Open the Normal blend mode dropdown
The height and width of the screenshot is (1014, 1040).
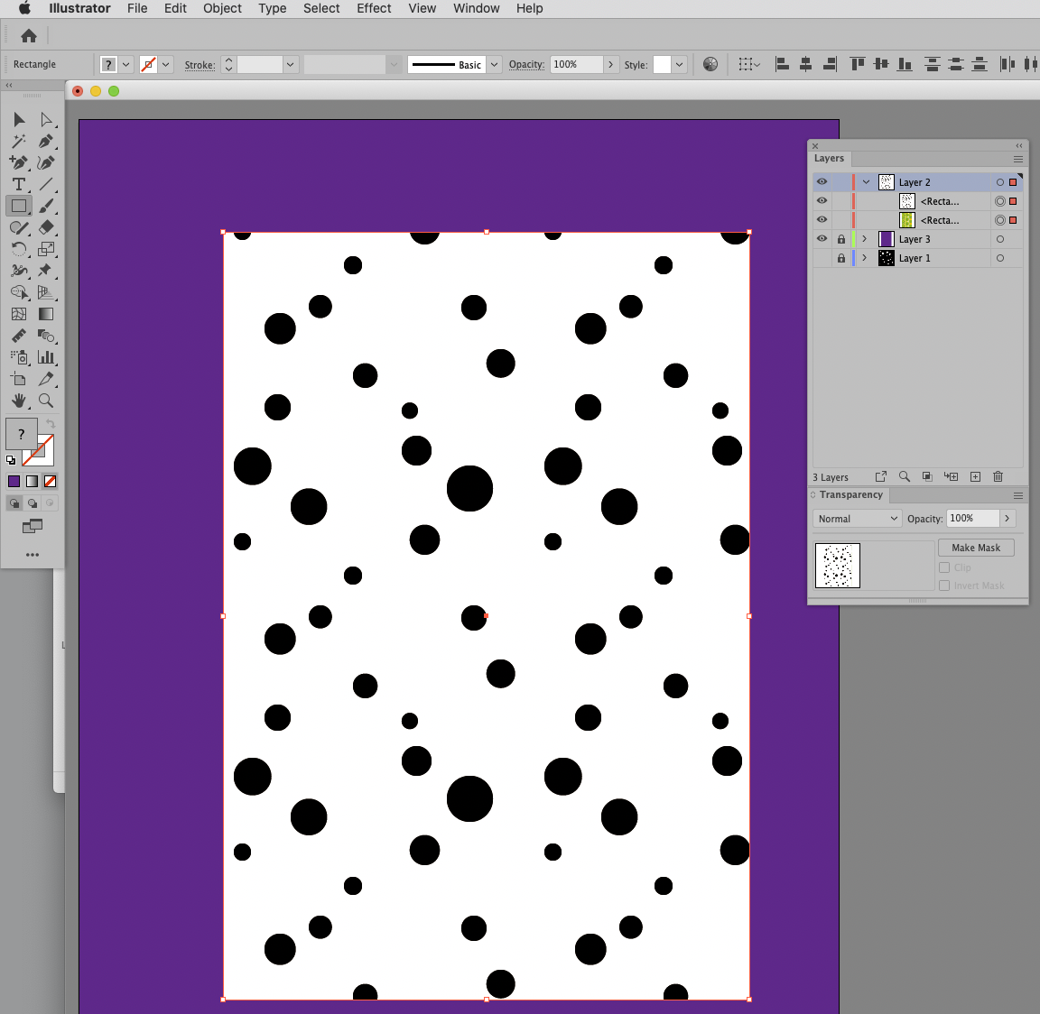856,518
